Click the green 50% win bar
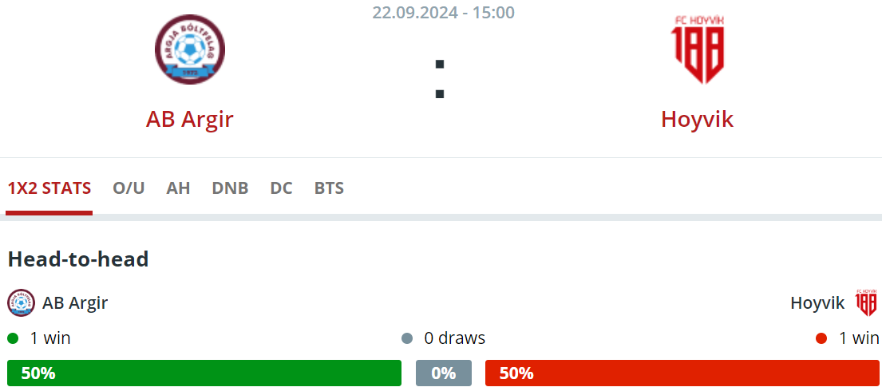 click(204, 373)
